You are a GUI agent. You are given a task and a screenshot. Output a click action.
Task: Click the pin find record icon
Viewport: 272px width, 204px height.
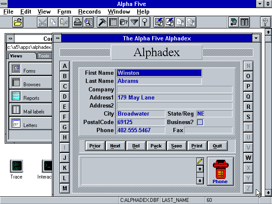tap(145, 22)
